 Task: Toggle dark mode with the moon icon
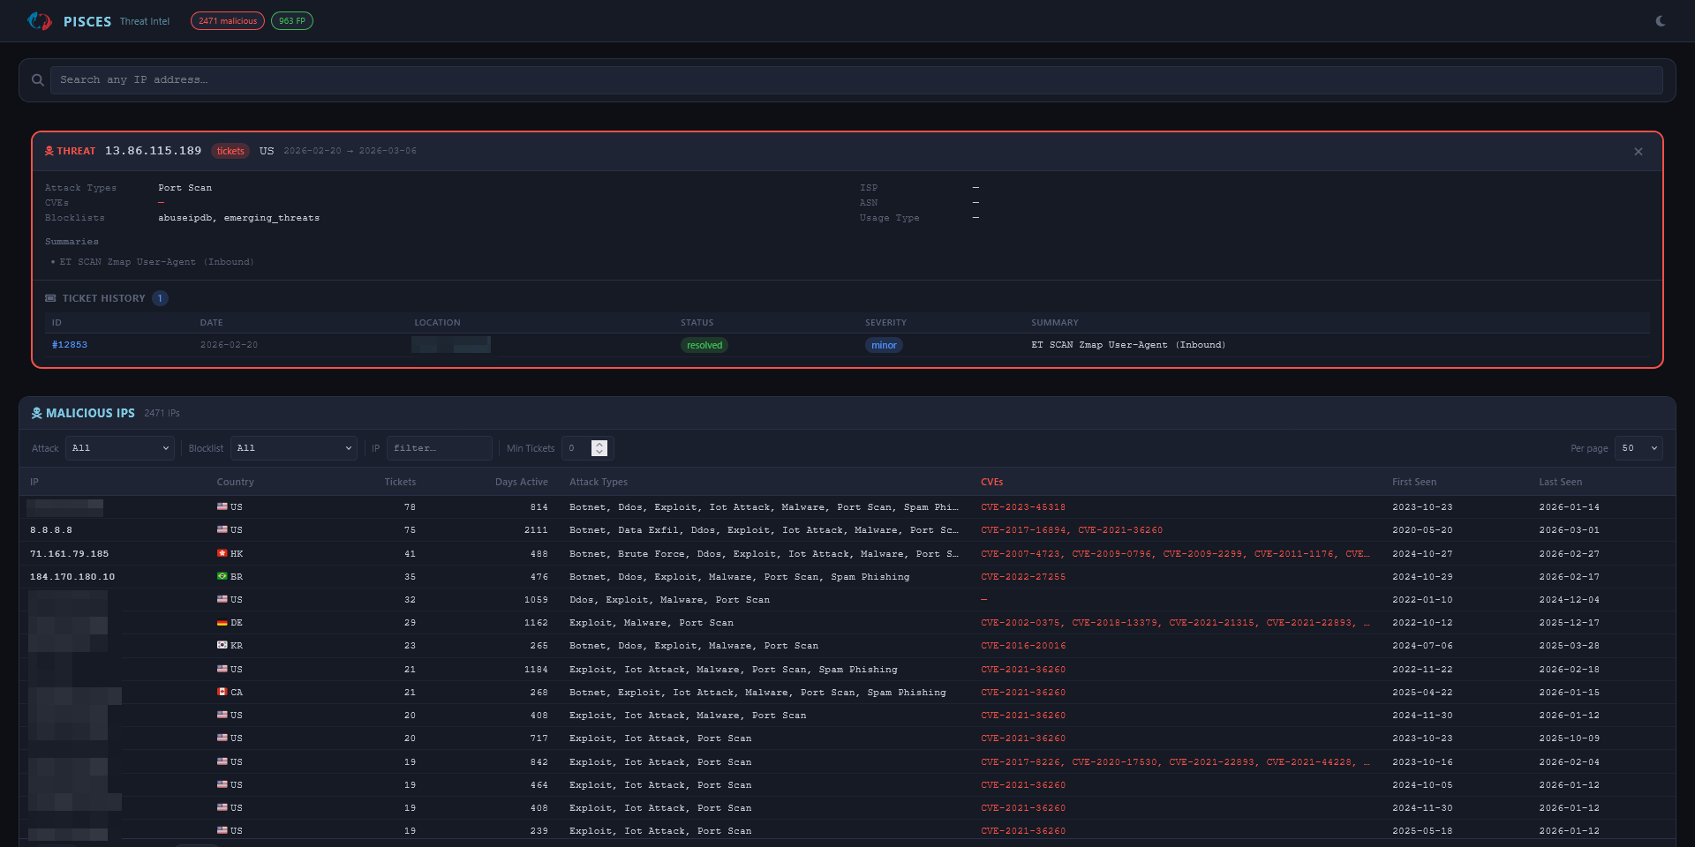click(x=1661, y=20)
